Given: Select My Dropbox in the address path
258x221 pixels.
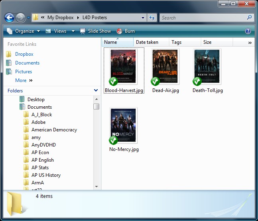Looking at the screenshot, I should [60, 18].
